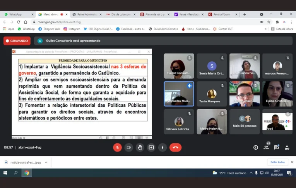Viewport: 296px width, 188px height.
Task: Select Silmara Letrinta participant tile
Action: (179, 122)
